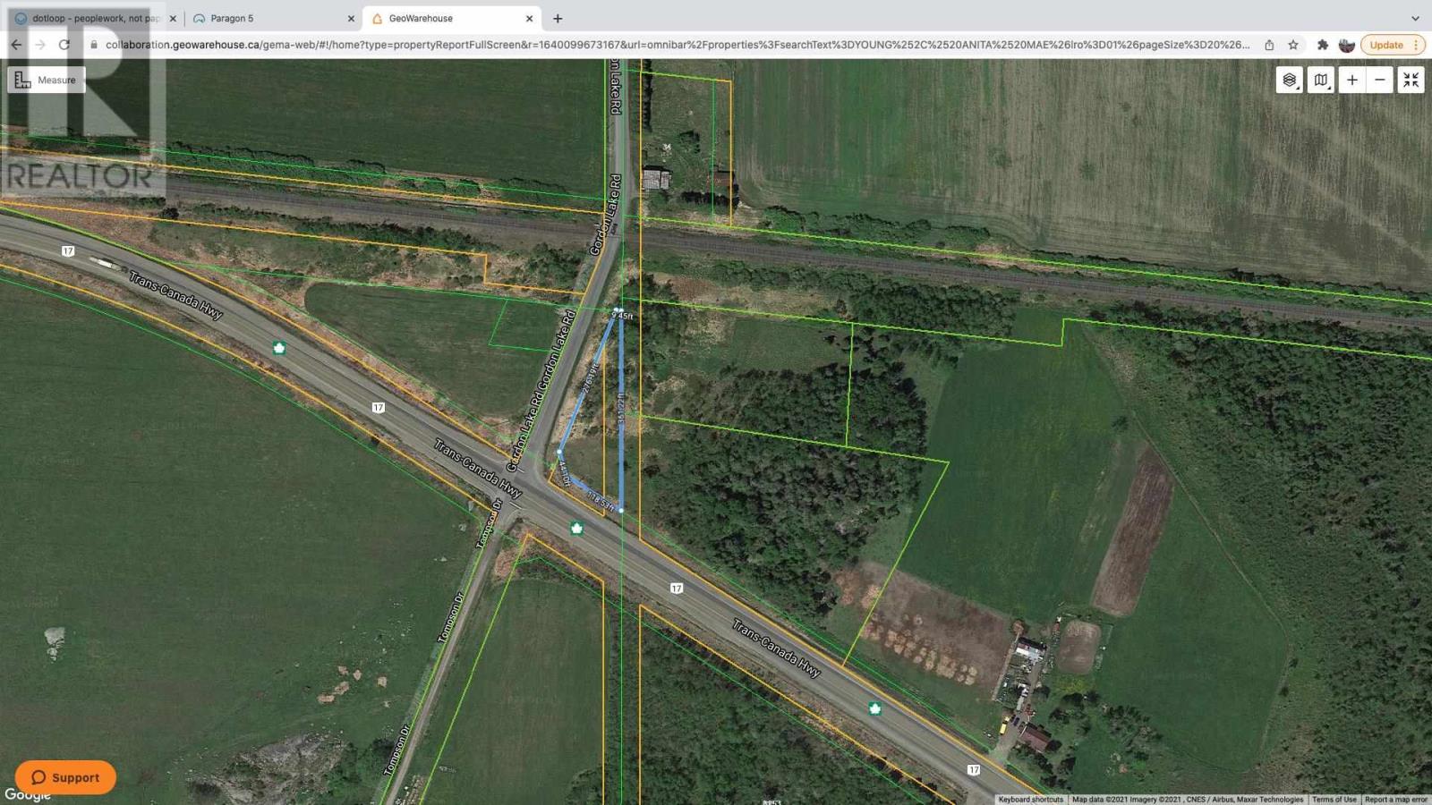
Task: Open the basemap selector icon
Action: 1320,79
